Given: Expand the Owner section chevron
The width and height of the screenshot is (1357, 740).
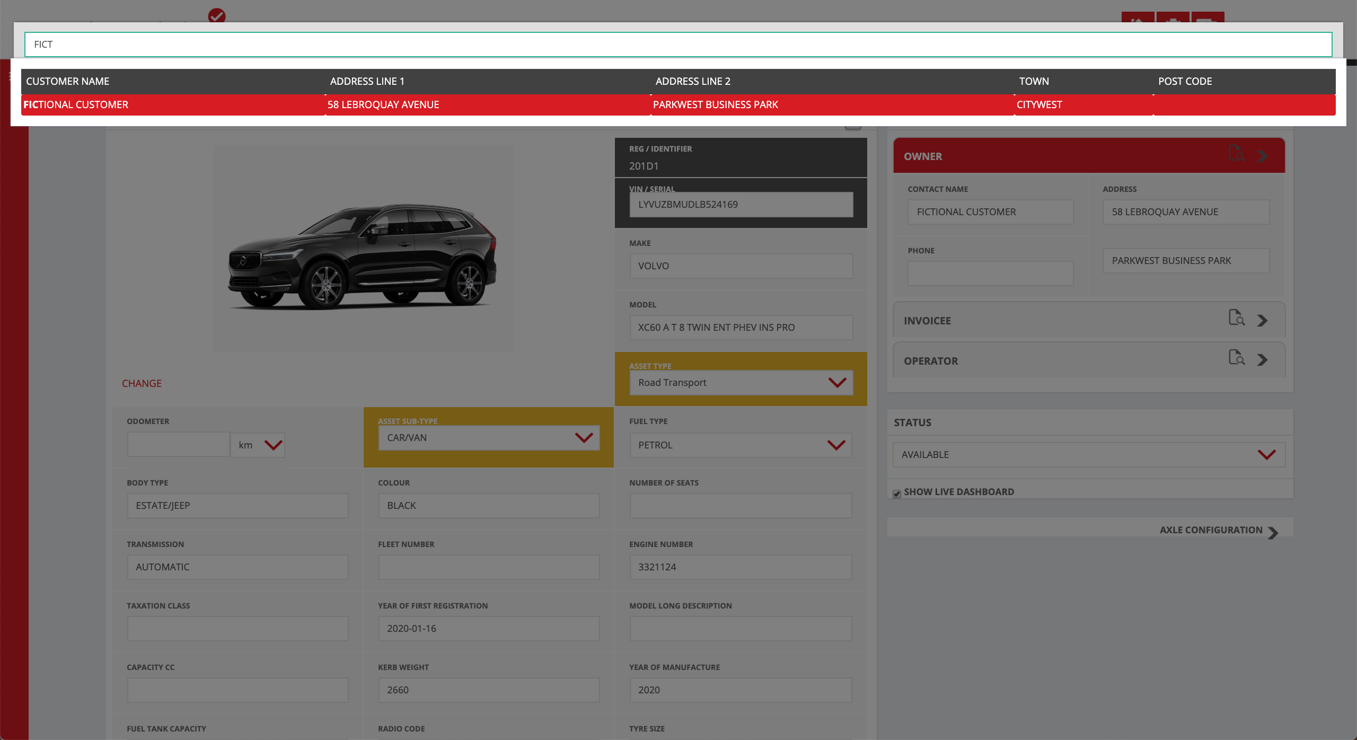Looking at the screenshot, I should pyautogui.click(x=1263, y=156).
